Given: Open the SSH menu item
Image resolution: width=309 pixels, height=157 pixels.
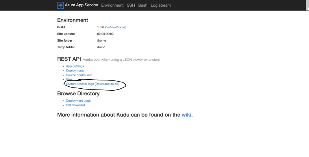Looking at the screenshot, I should click(131, 5).
